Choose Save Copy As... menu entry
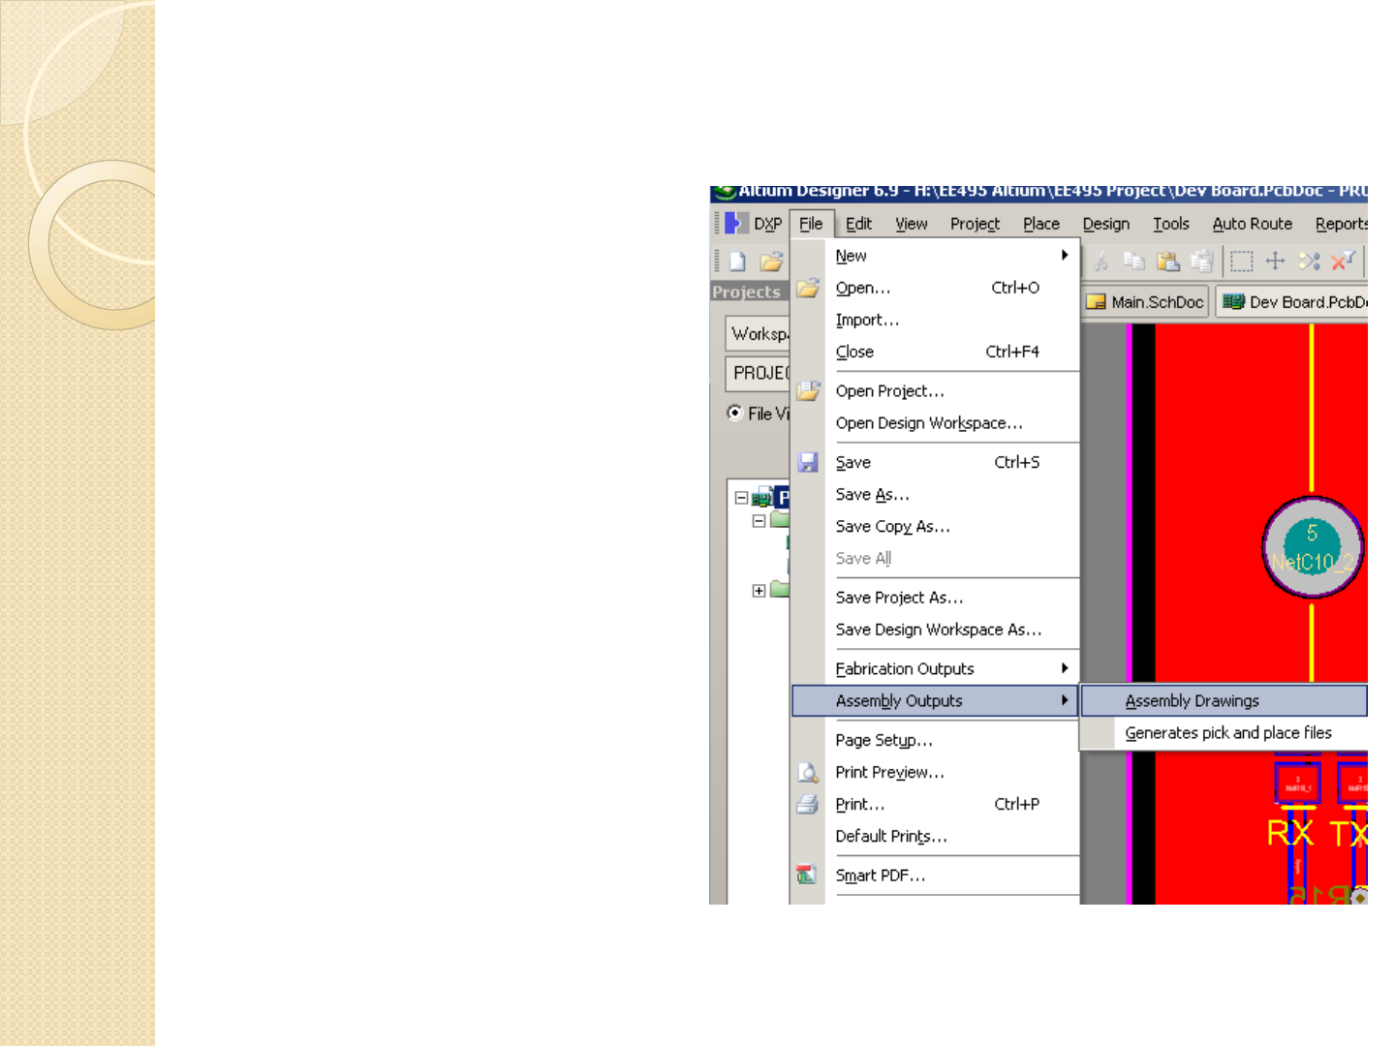1395x1046 pixels. 936,526
